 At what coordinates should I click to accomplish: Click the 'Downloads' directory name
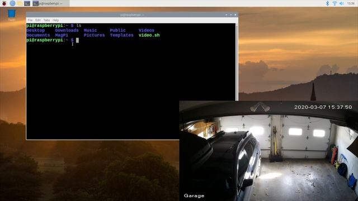coord(67,30)
